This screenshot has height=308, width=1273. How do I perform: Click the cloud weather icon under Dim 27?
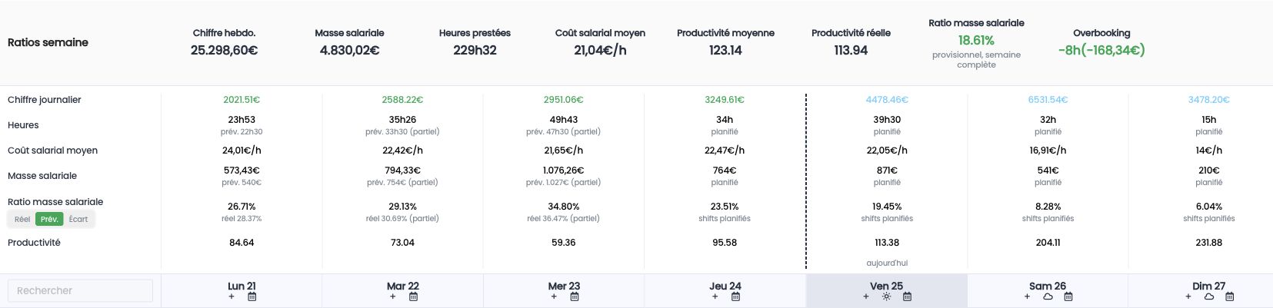pyautogui.click(x=1209, y=296)
